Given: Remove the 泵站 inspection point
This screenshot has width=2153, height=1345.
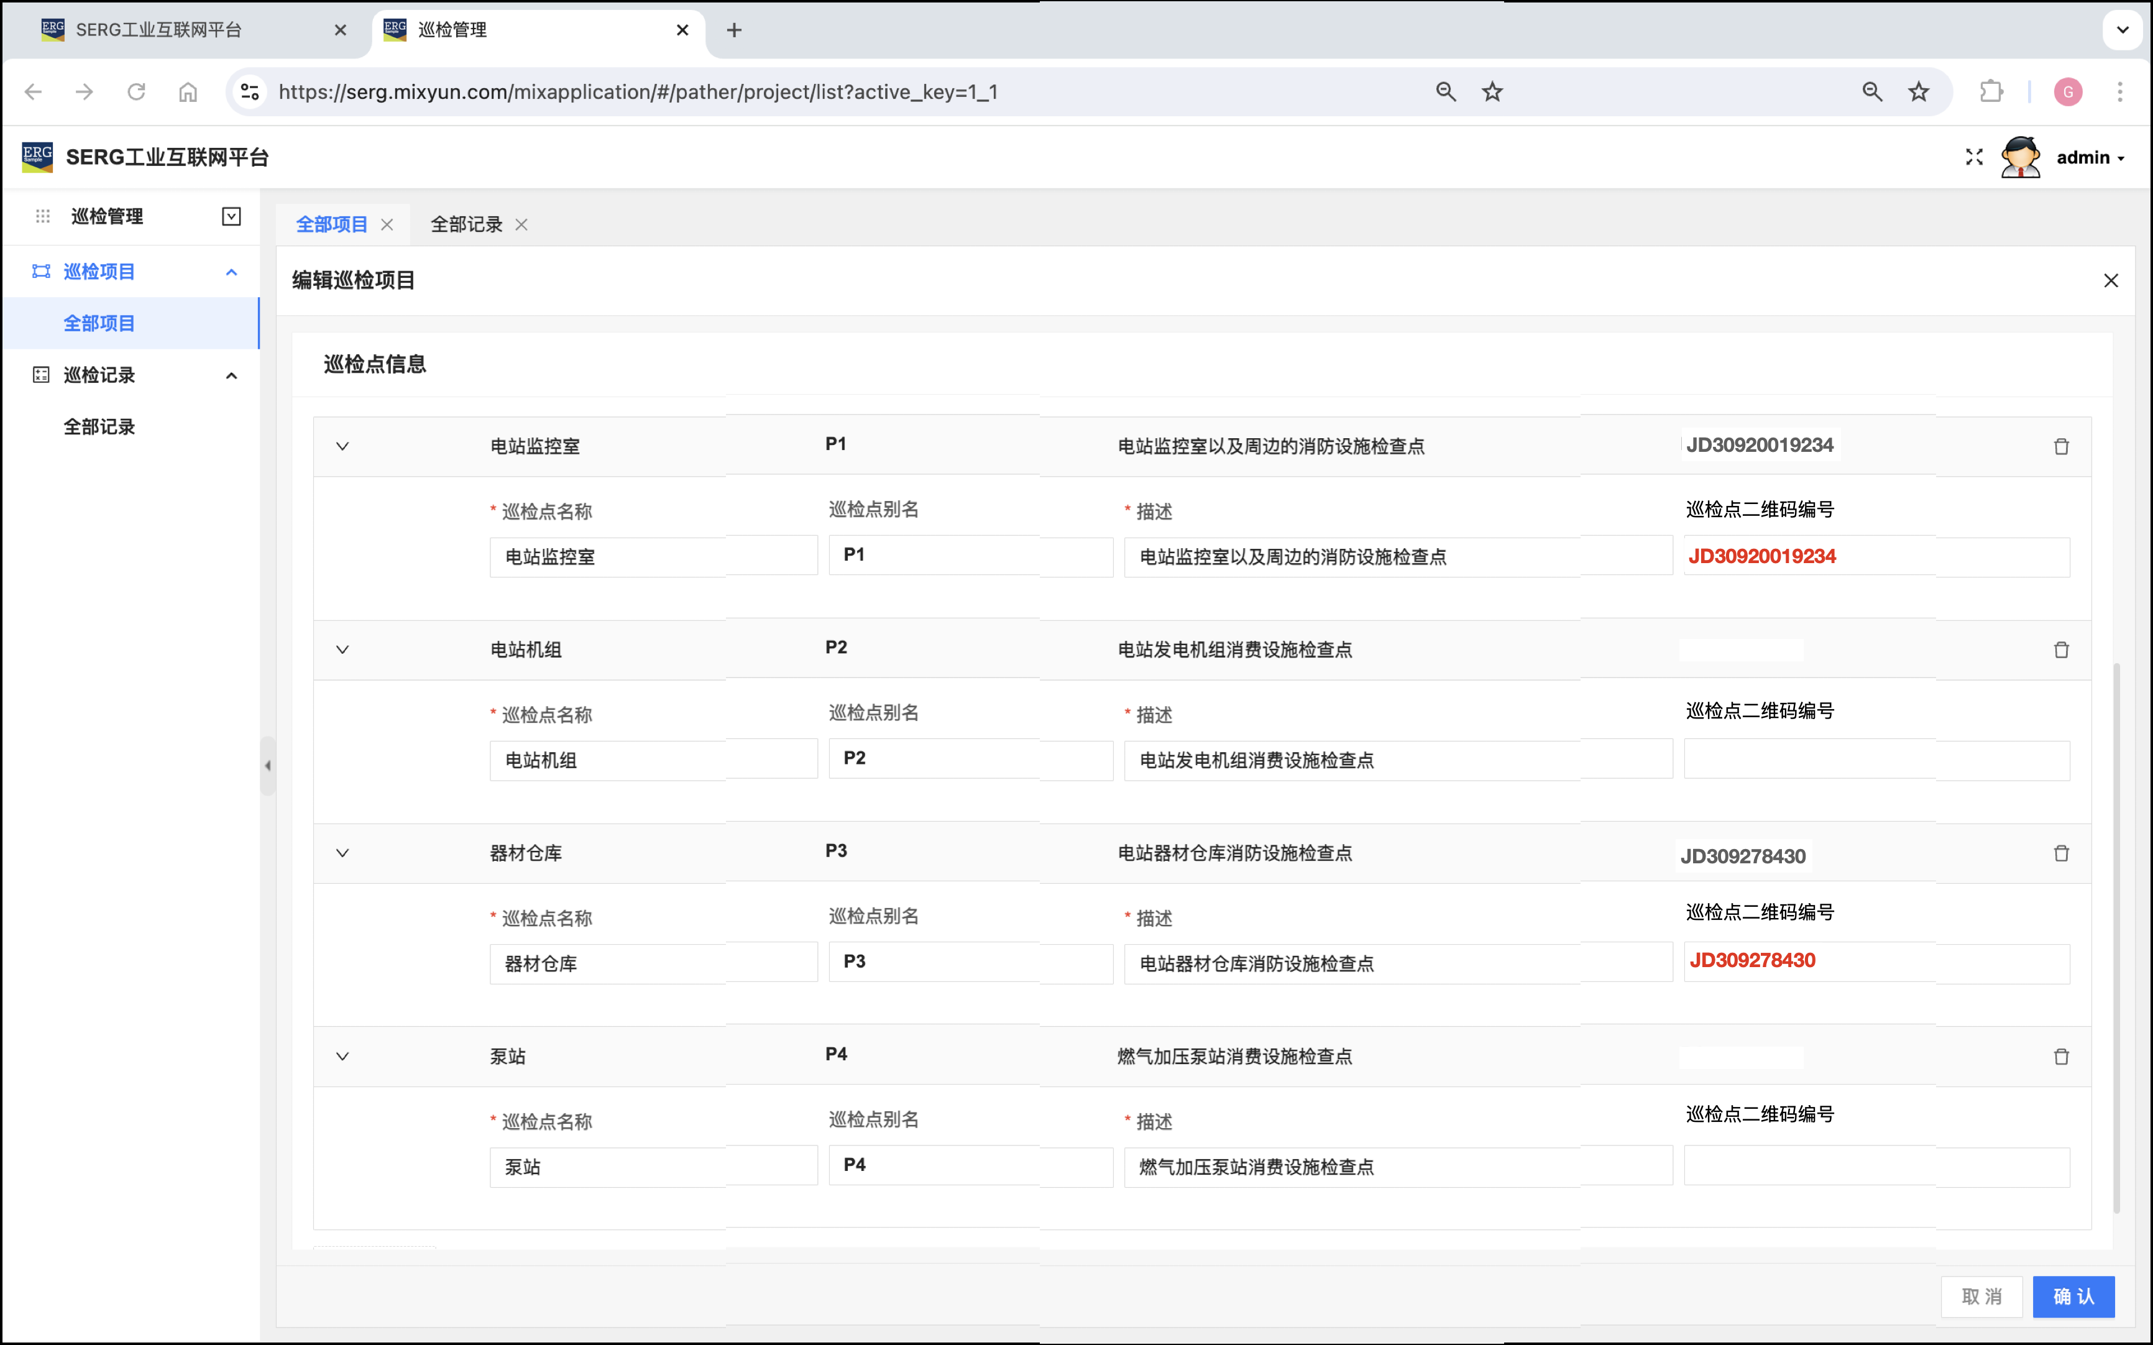Looking at the screenshot, I should pos(2060,1057).
